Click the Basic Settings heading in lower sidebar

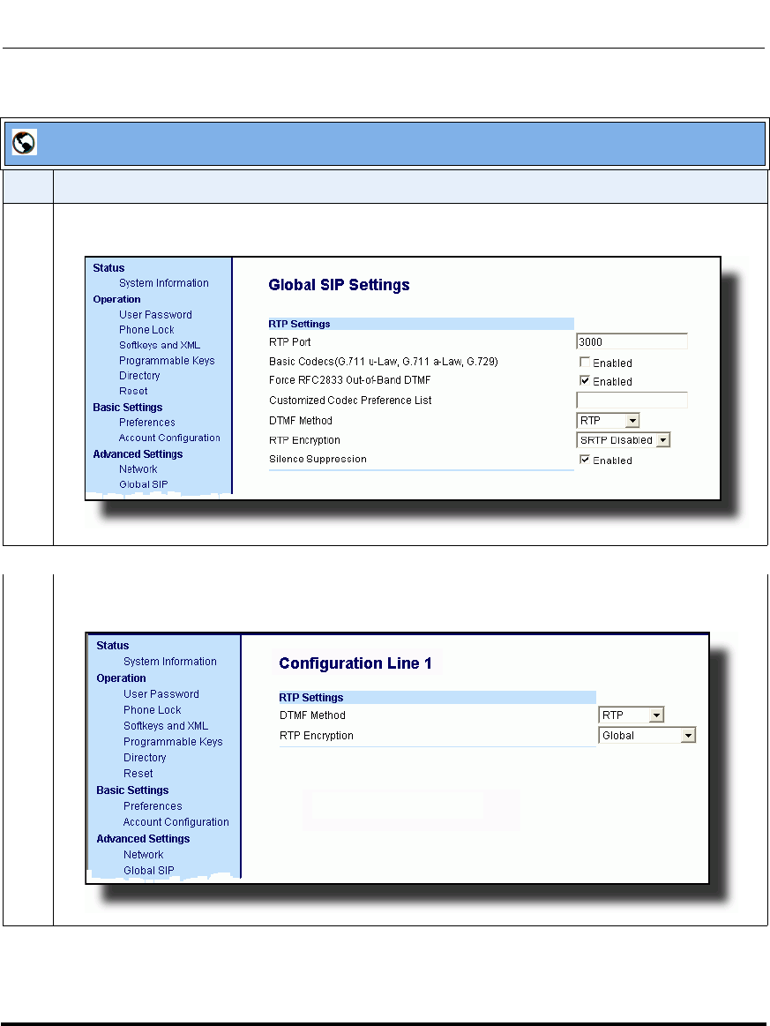pyautogui.click(x=132, y=790)
